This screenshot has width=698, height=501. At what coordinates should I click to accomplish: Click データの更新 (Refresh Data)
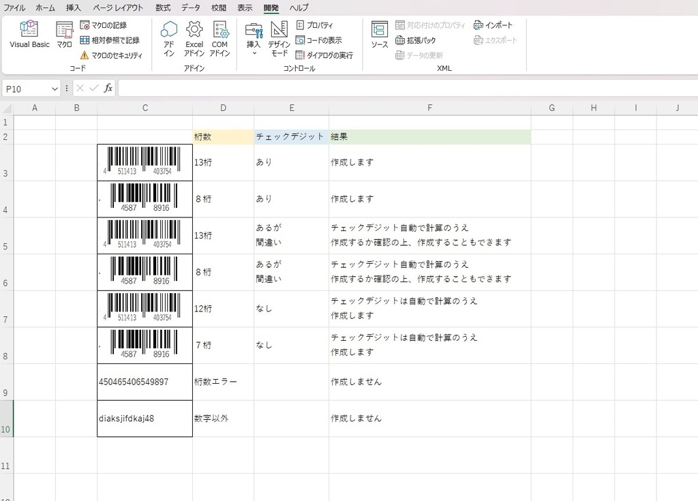pyautogui.click(x=419, y=55)
